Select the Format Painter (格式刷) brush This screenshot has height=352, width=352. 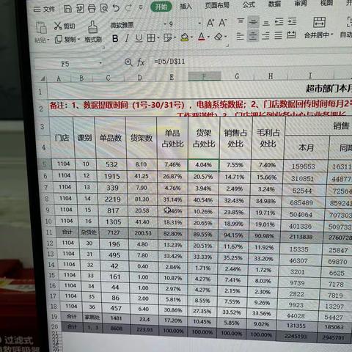pos(92,27)
